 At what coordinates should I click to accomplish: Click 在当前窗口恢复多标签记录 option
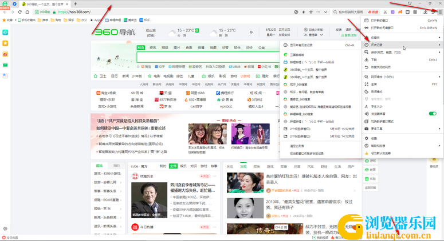320,154
